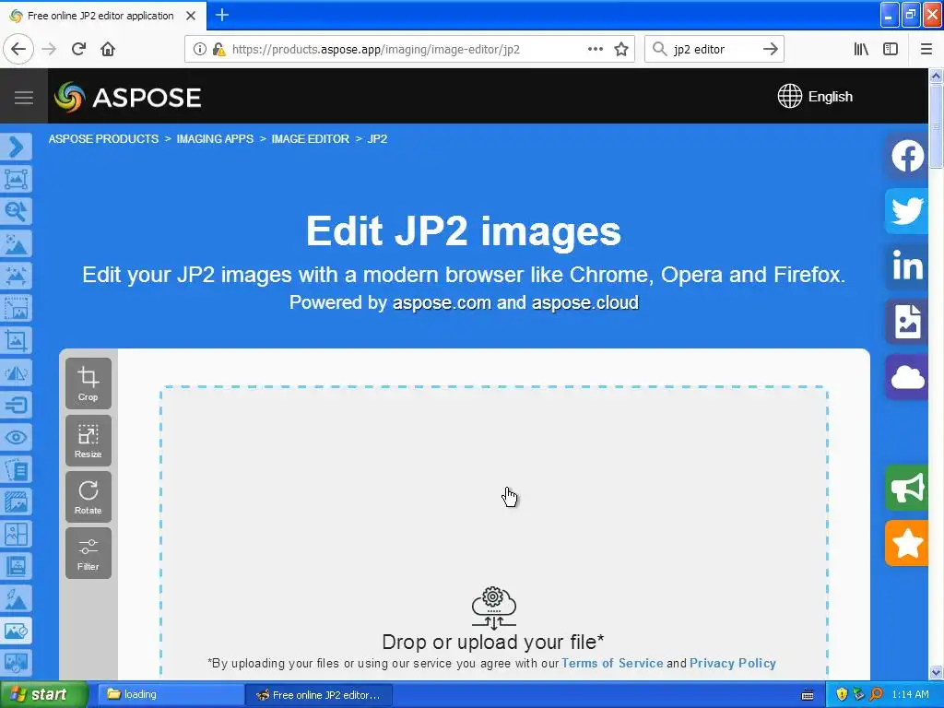Viewport: 944px width, 708px height.
Task: Click the JP2 breadcrumb
Action: (377, 139)
